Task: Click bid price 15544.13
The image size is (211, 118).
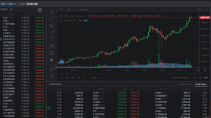Action: click(x=122, y=108)
